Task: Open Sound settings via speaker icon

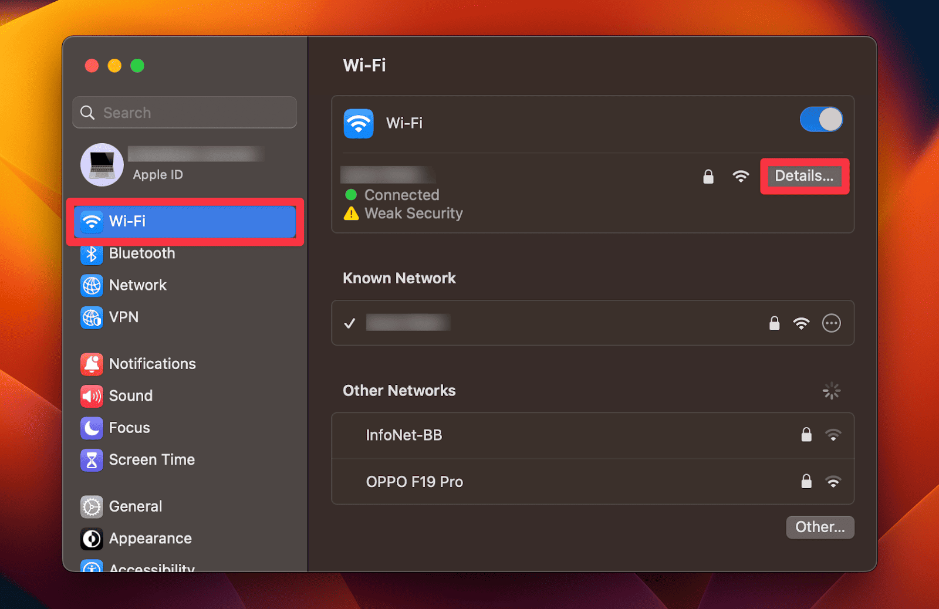Action: (92, 396)
